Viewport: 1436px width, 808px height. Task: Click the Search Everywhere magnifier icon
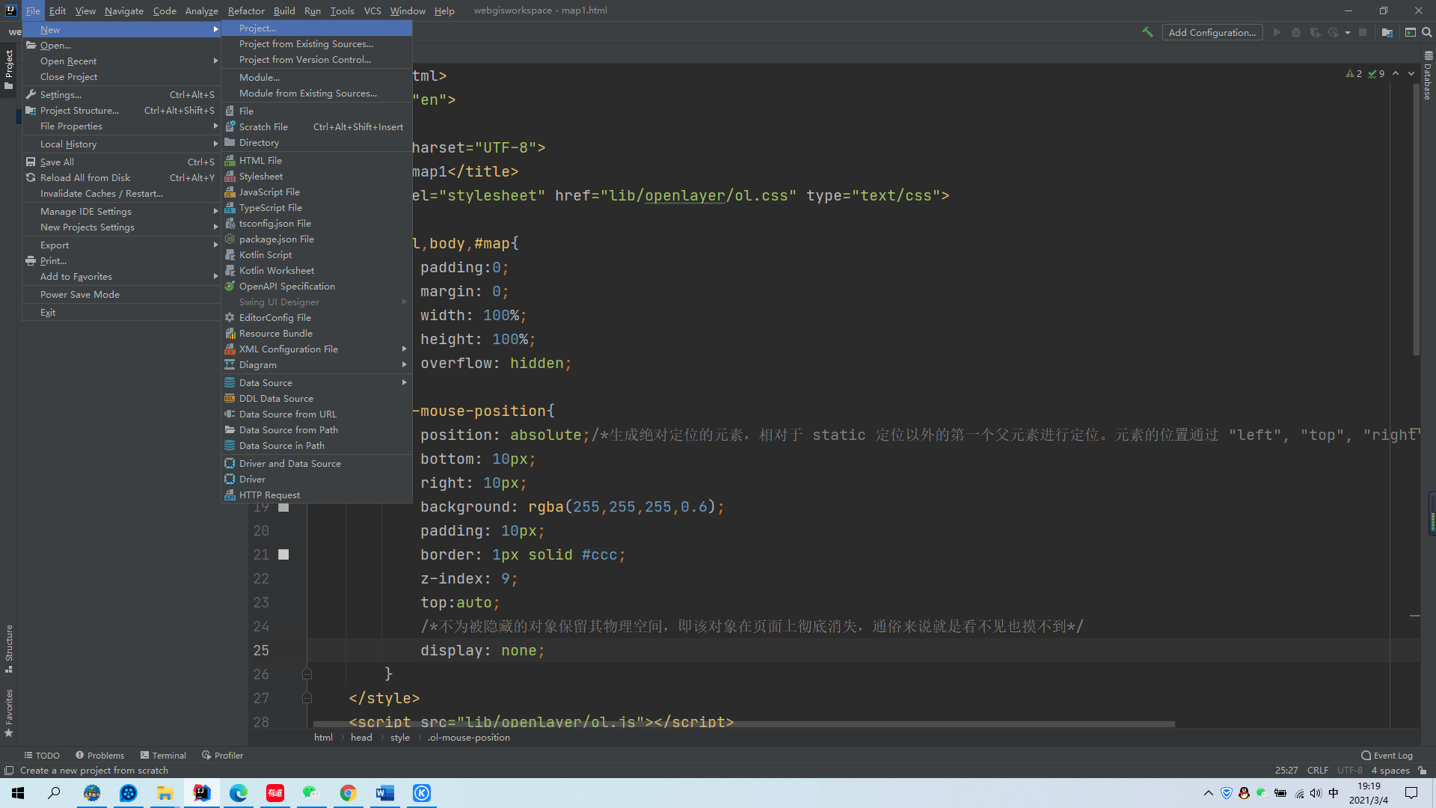(1427, 32)
